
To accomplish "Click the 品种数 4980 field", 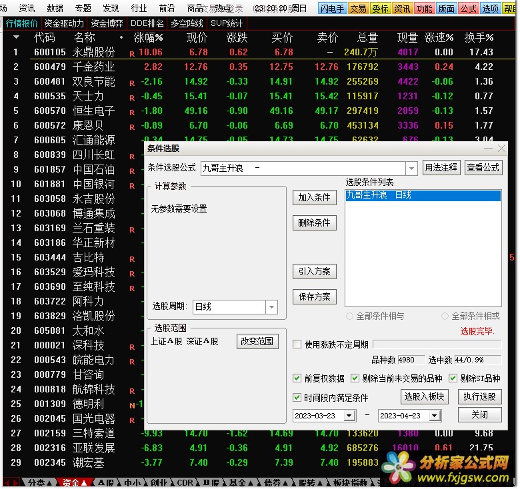I will tap(411, 360).
